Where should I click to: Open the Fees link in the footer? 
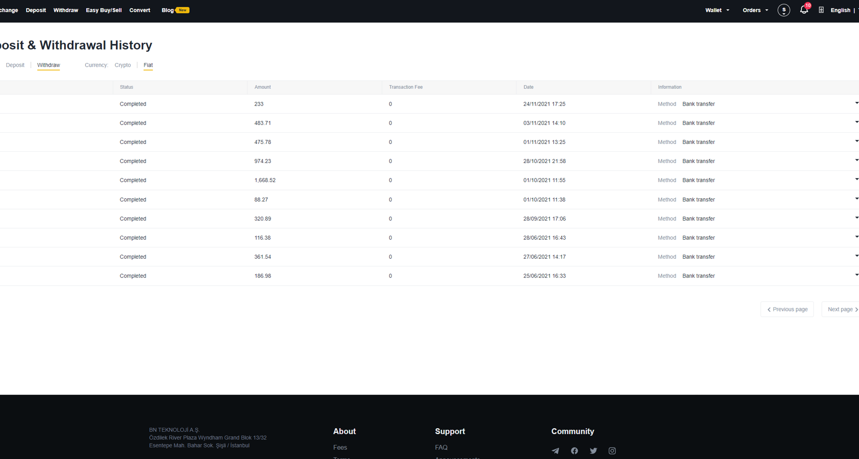click(340, 448)
